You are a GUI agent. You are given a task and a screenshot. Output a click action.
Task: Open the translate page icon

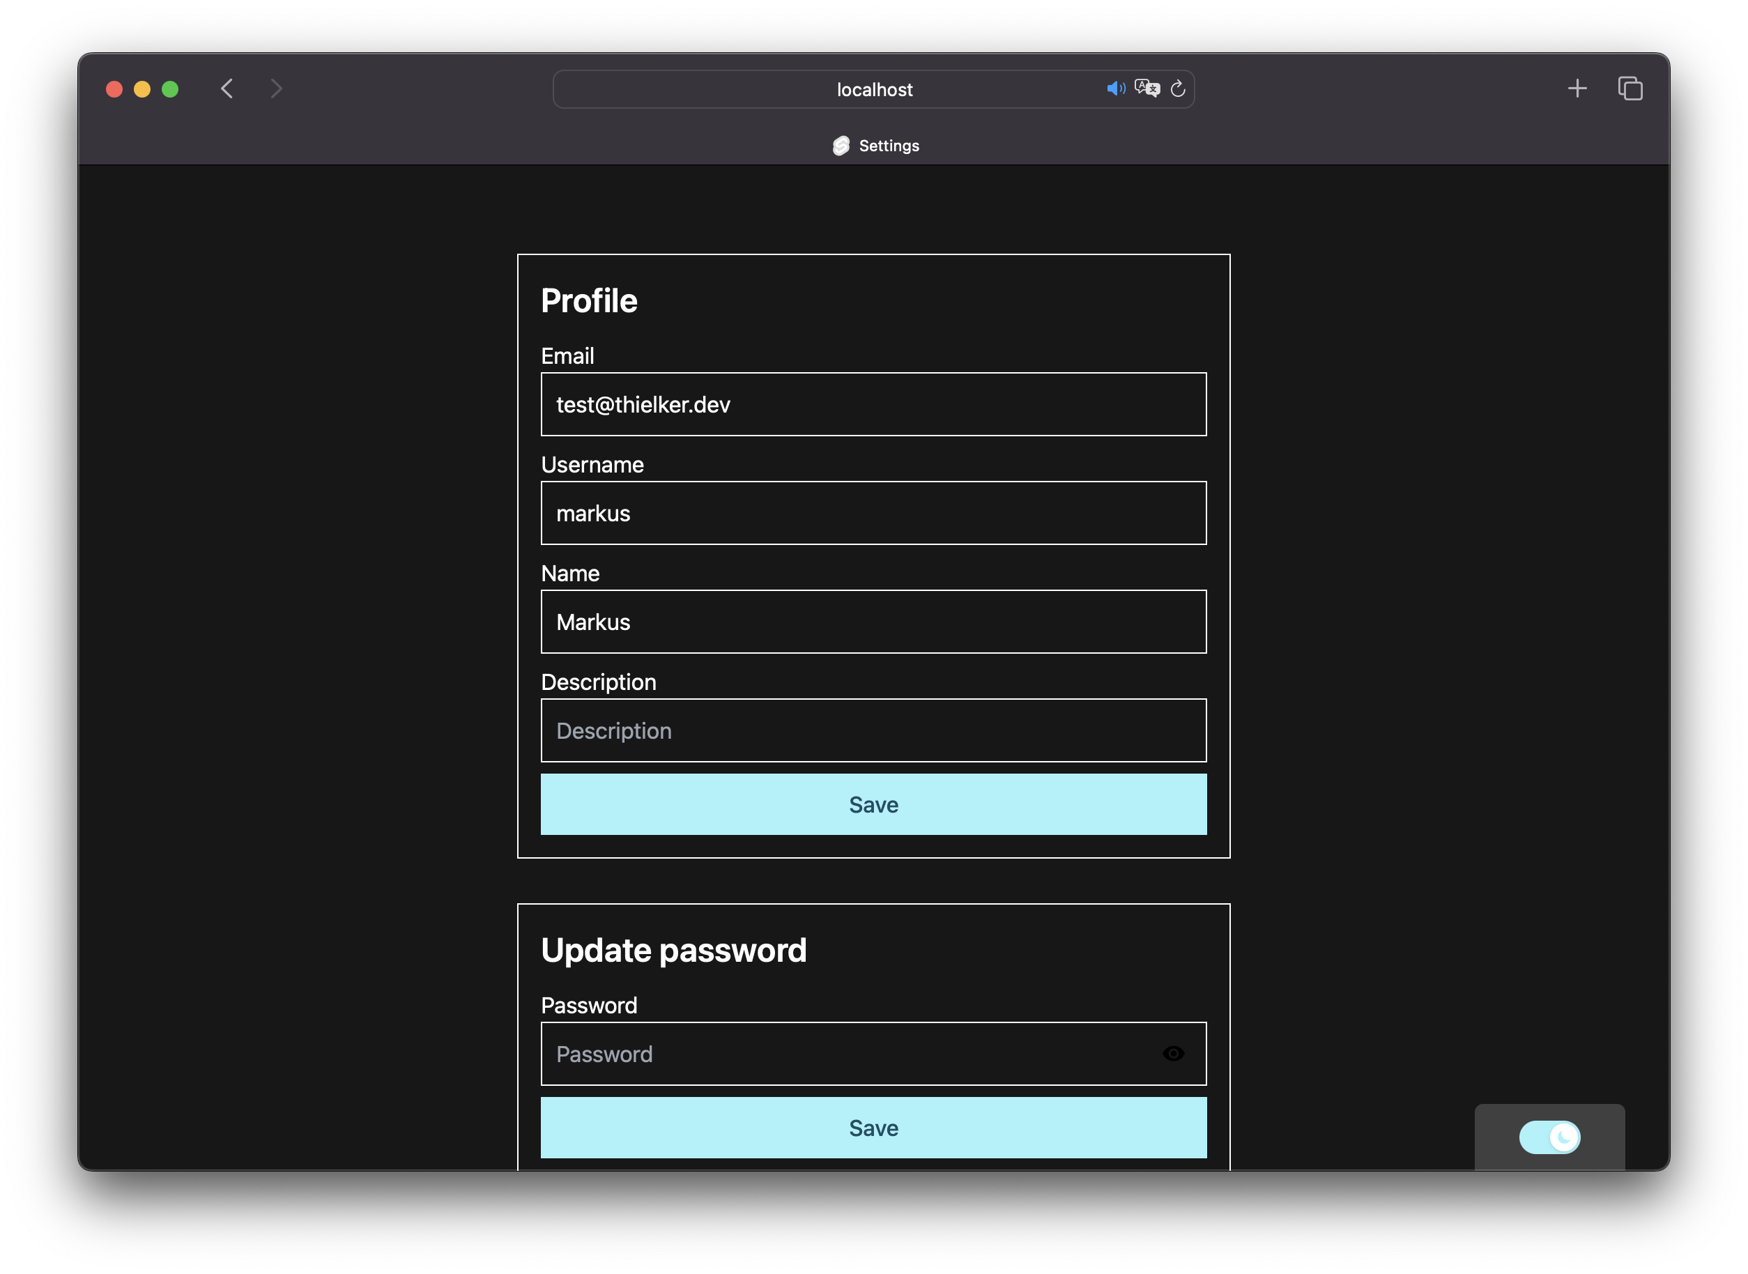1147,89
